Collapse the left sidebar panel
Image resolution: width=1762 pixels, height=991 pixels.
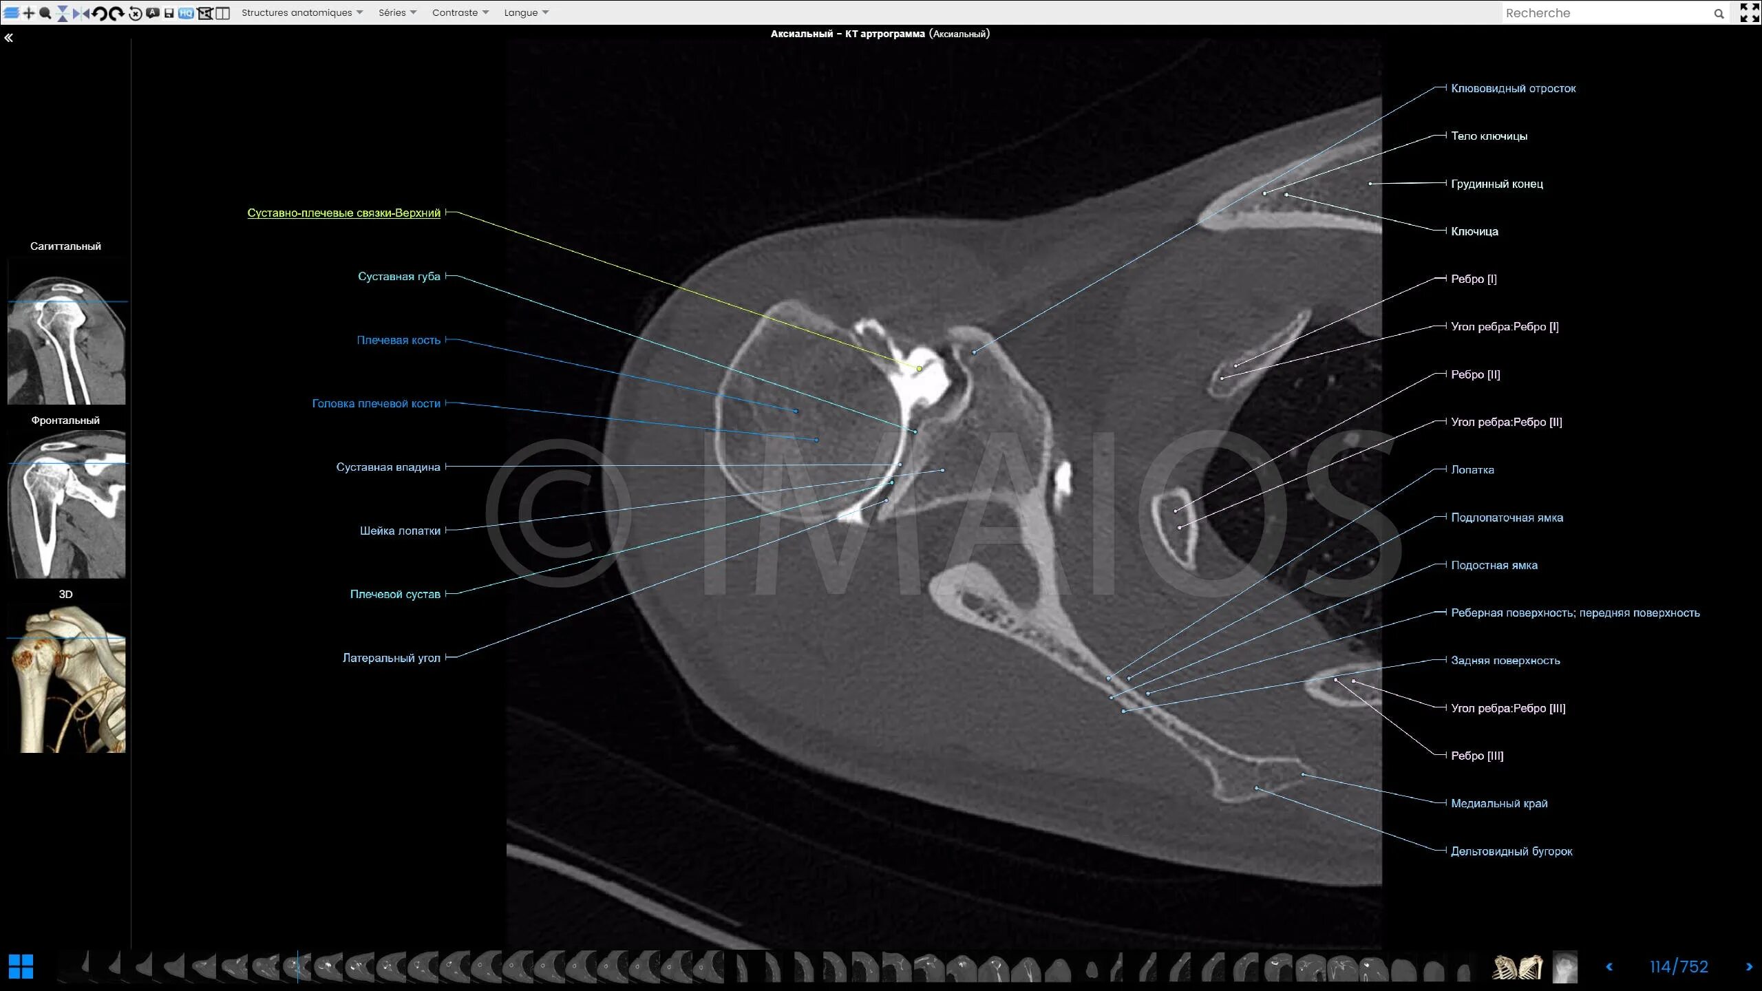pyautogui.click(x=9, y=39)
